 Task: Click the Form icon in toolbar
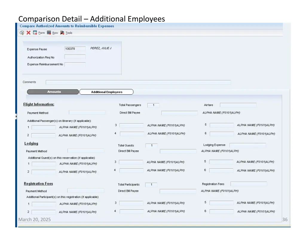[35, 33]
